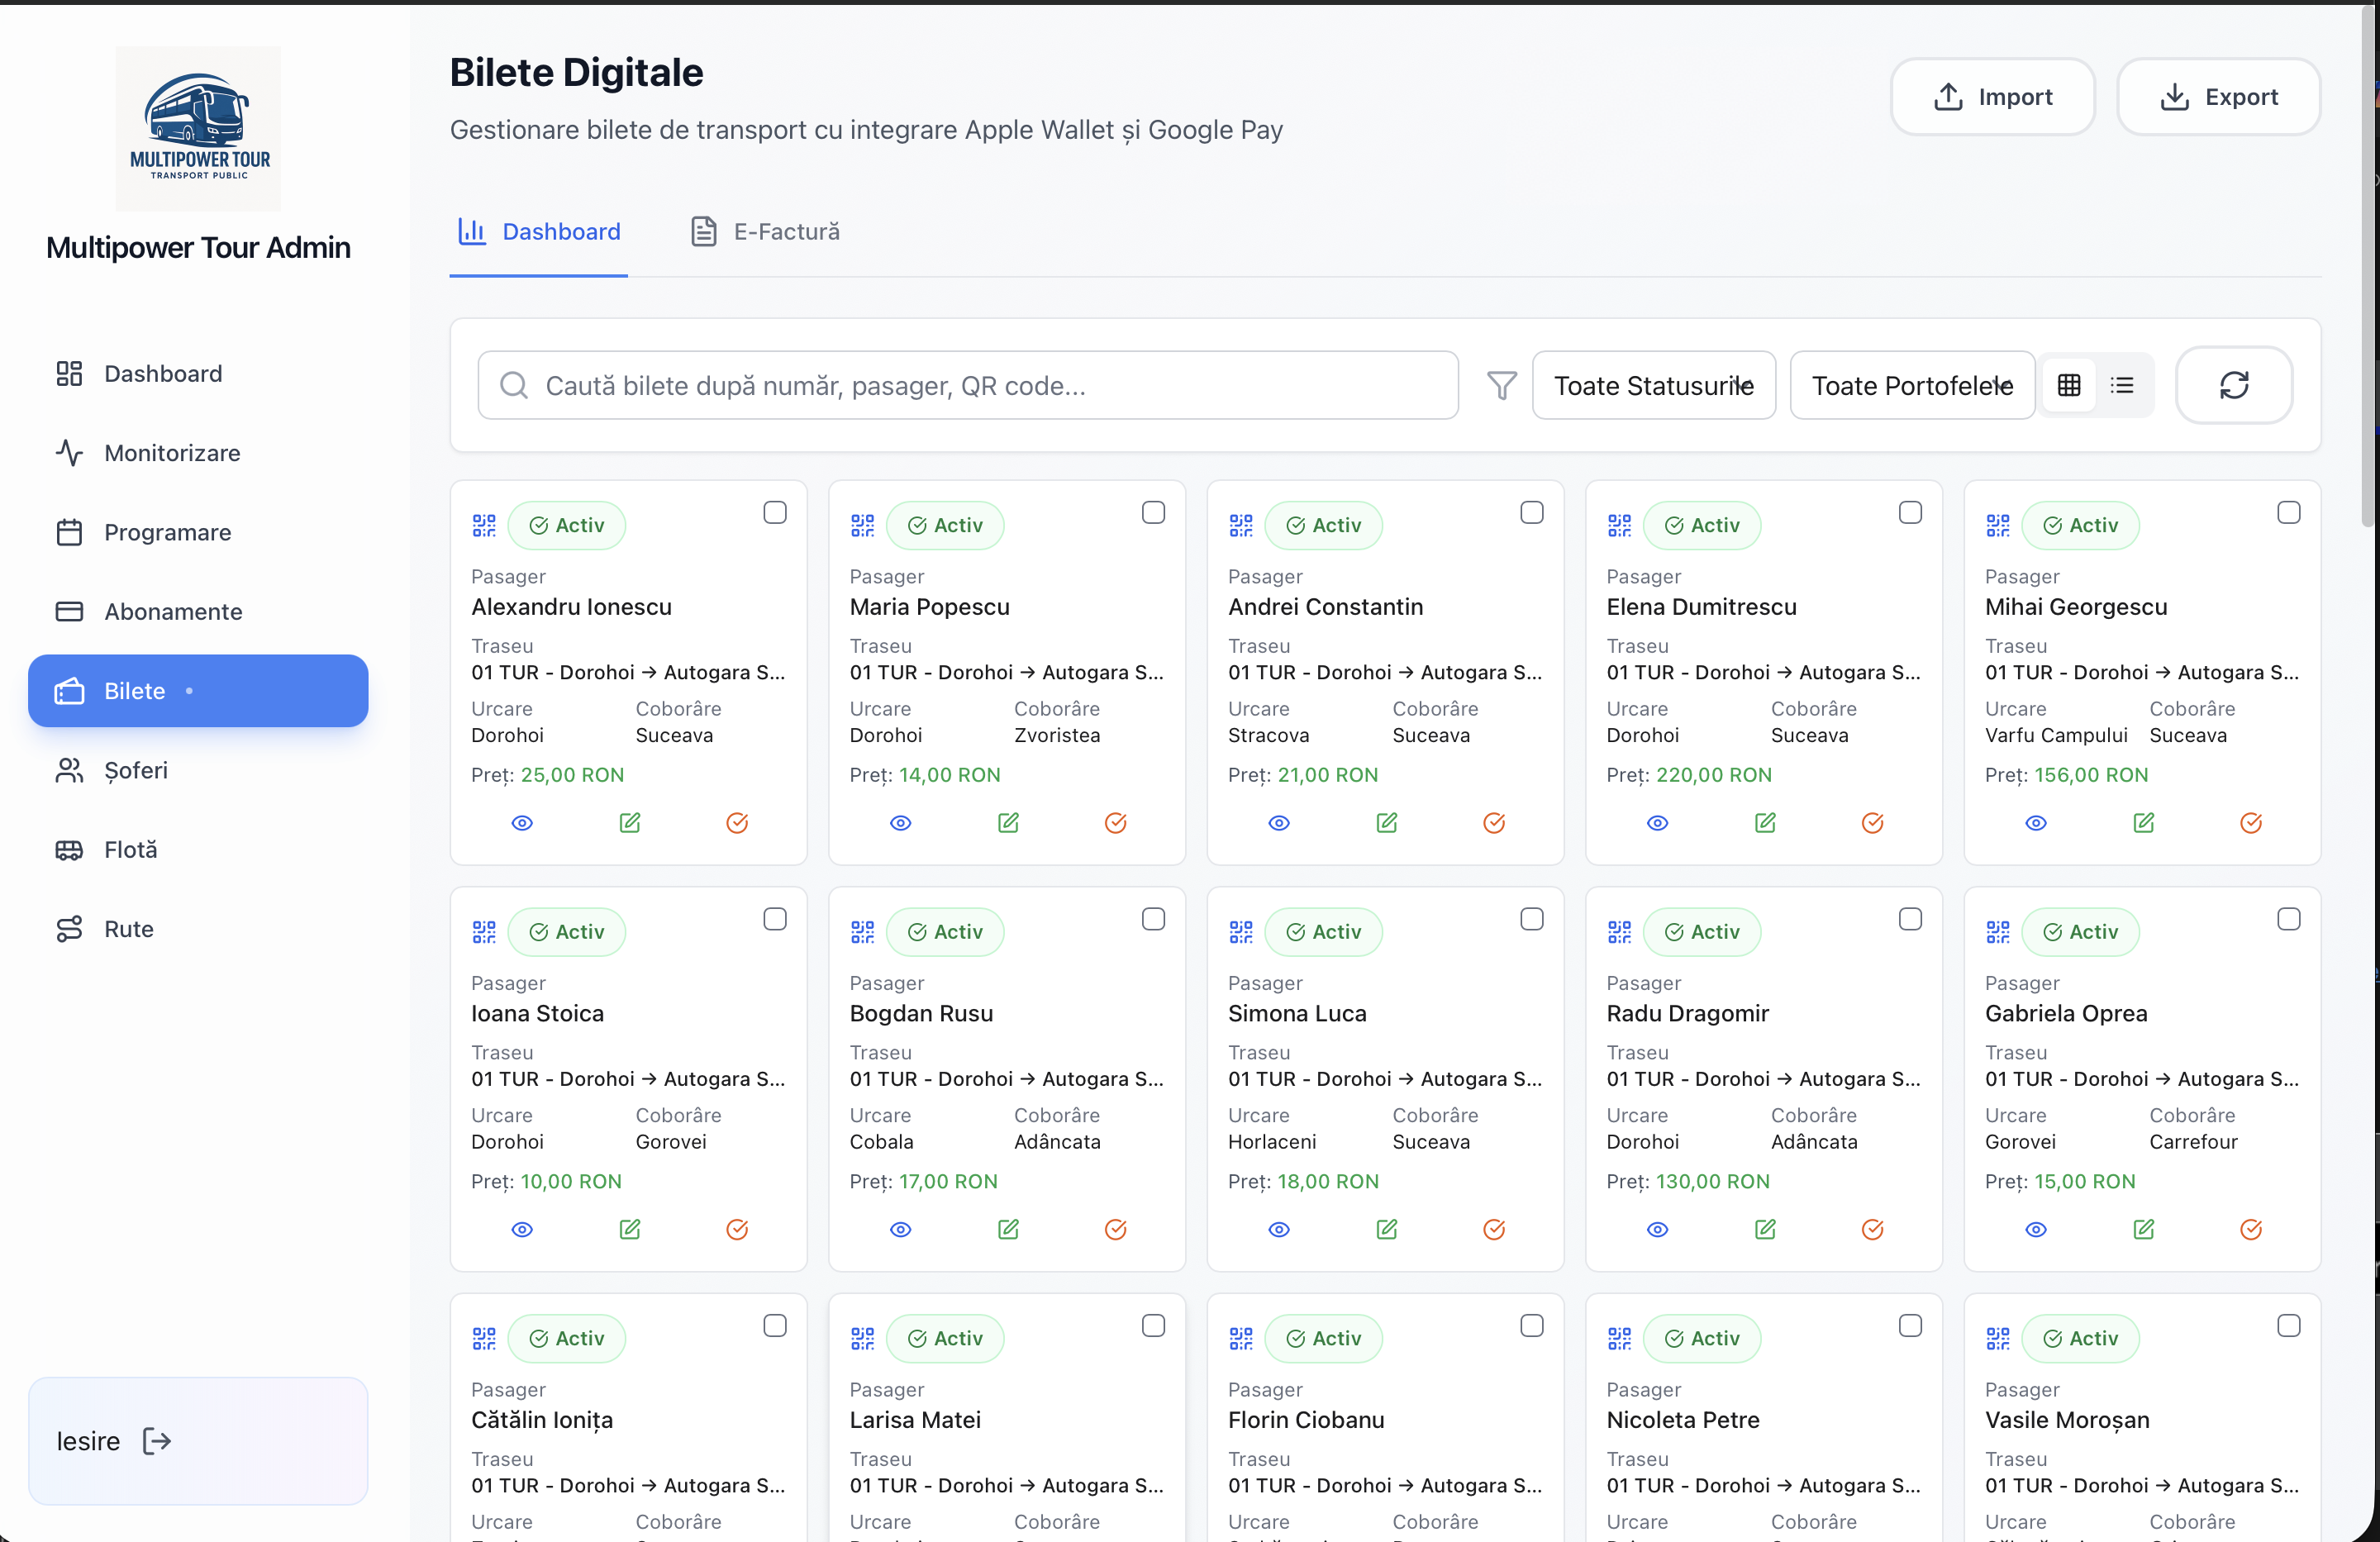Click the Multipower Tour logo
The image size is (2380, 1542).
(199, 128)
